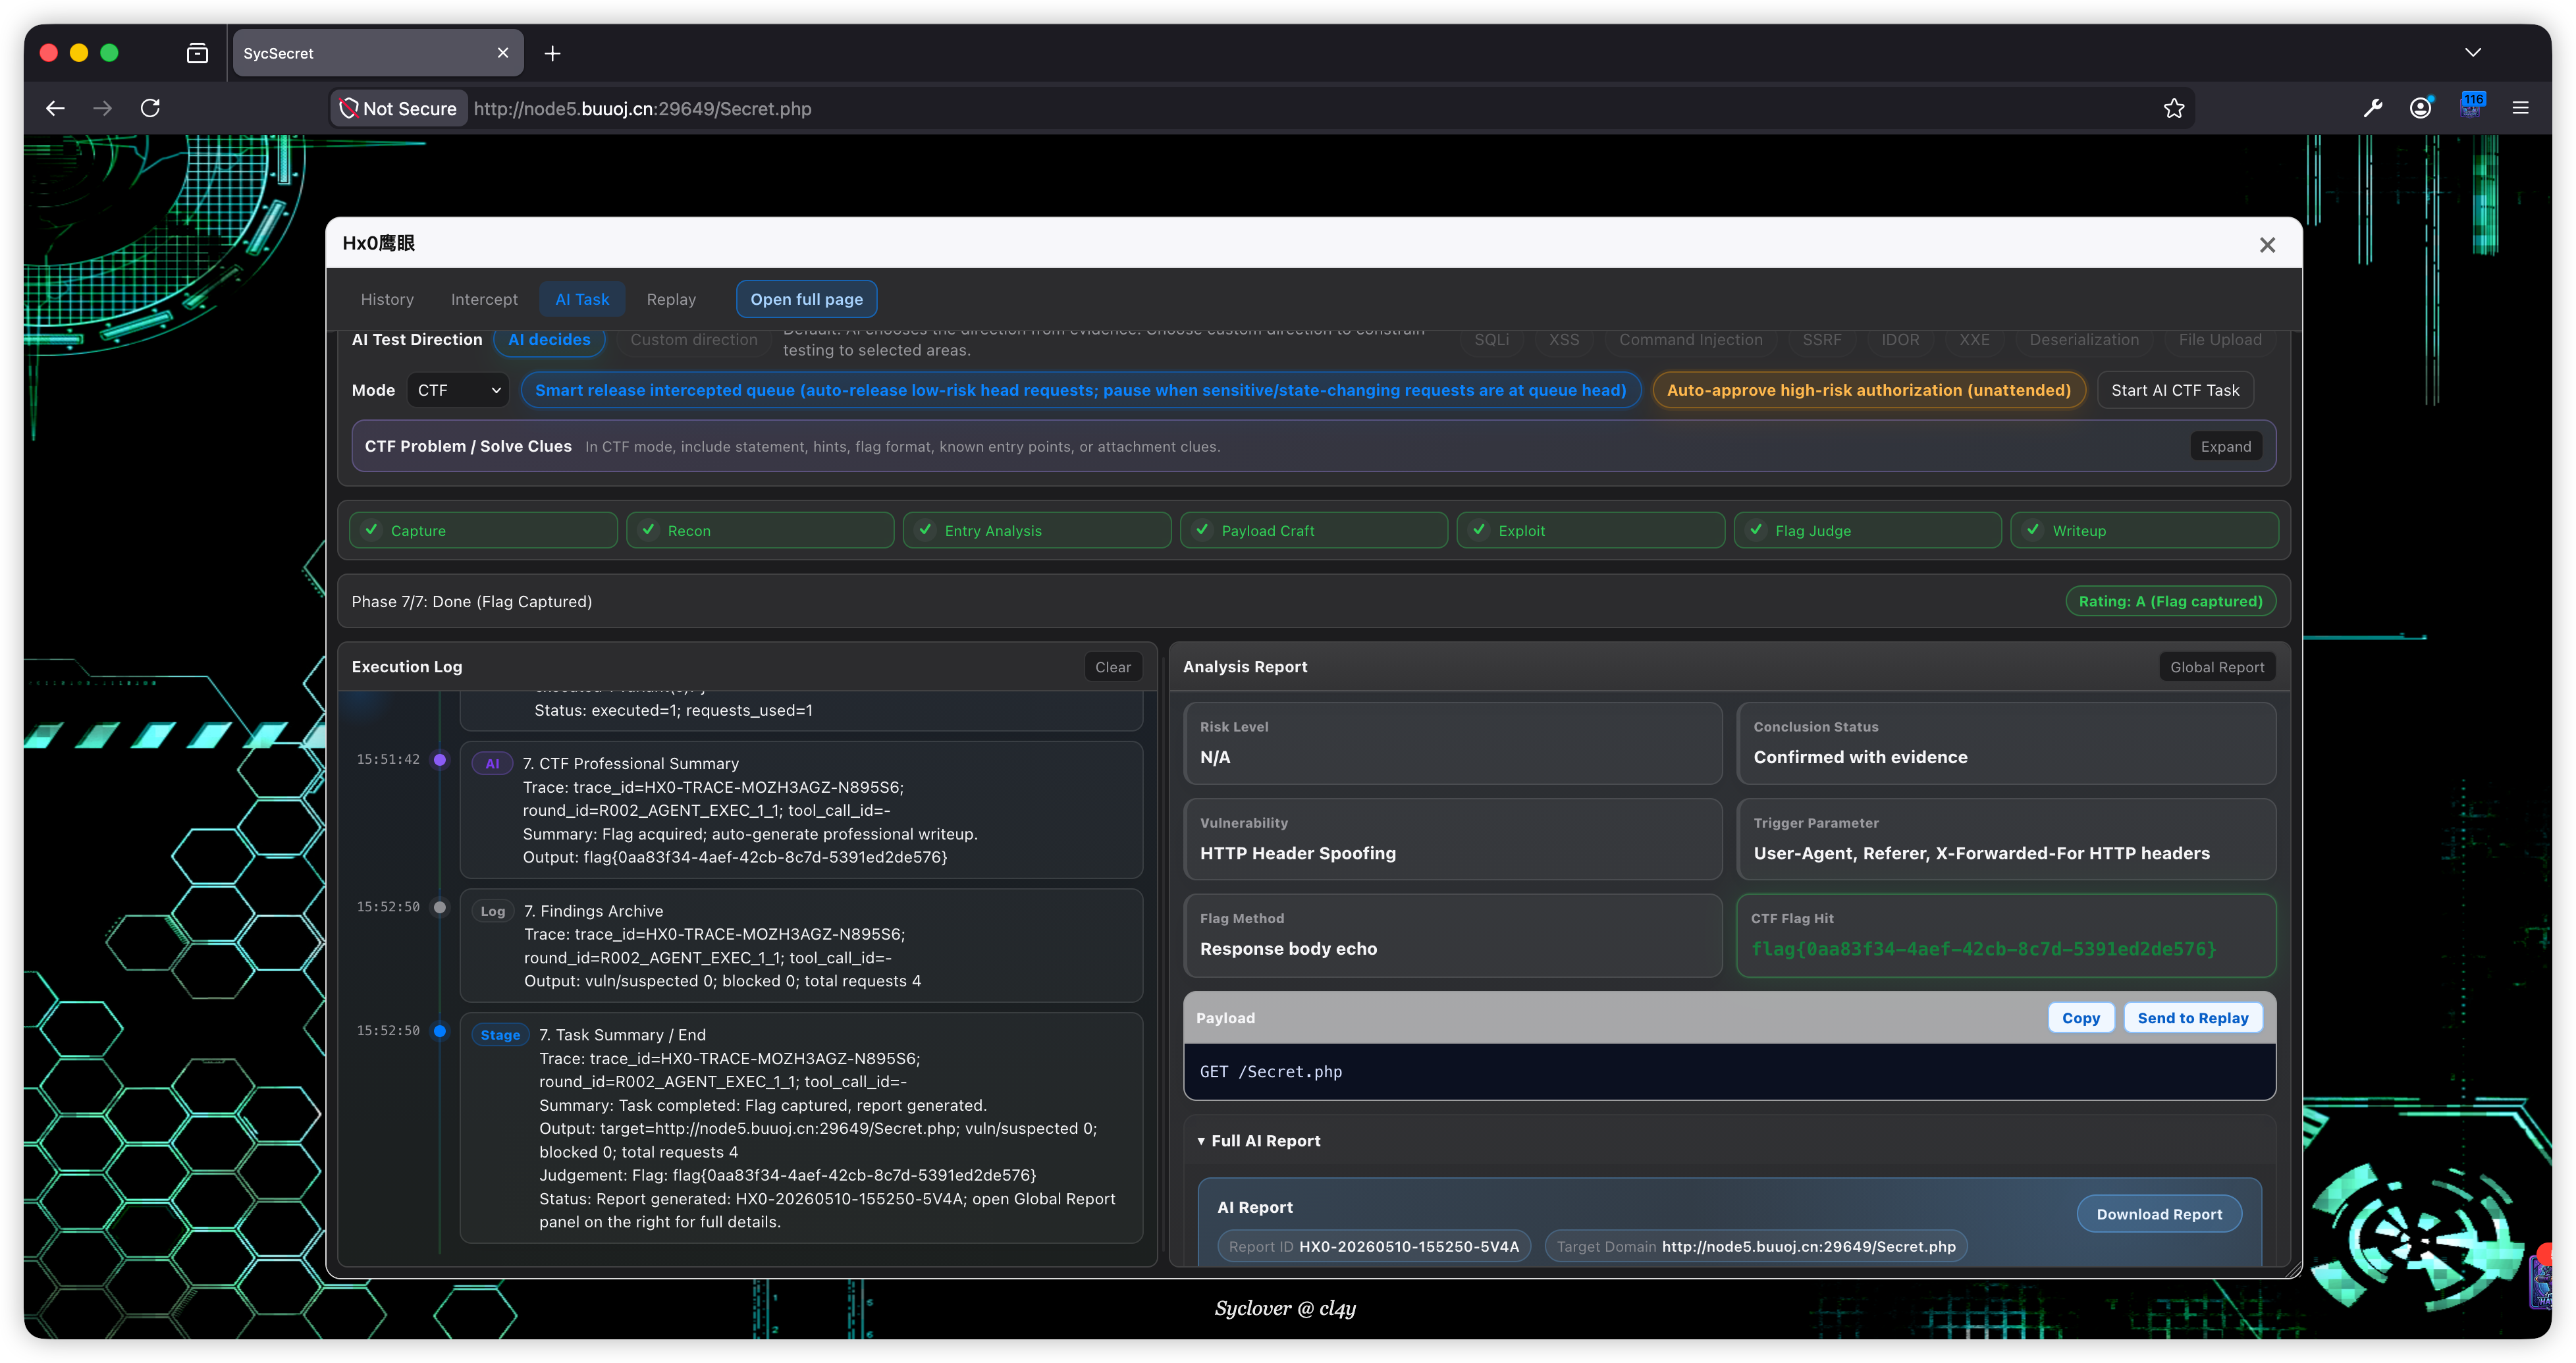
Task: Click the Recon phase step
Action: [760, 530]
